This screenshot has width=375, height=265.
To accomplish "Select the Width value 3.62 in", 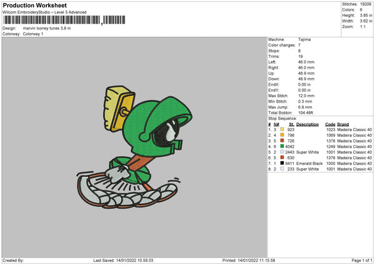I will coord(366,21).
